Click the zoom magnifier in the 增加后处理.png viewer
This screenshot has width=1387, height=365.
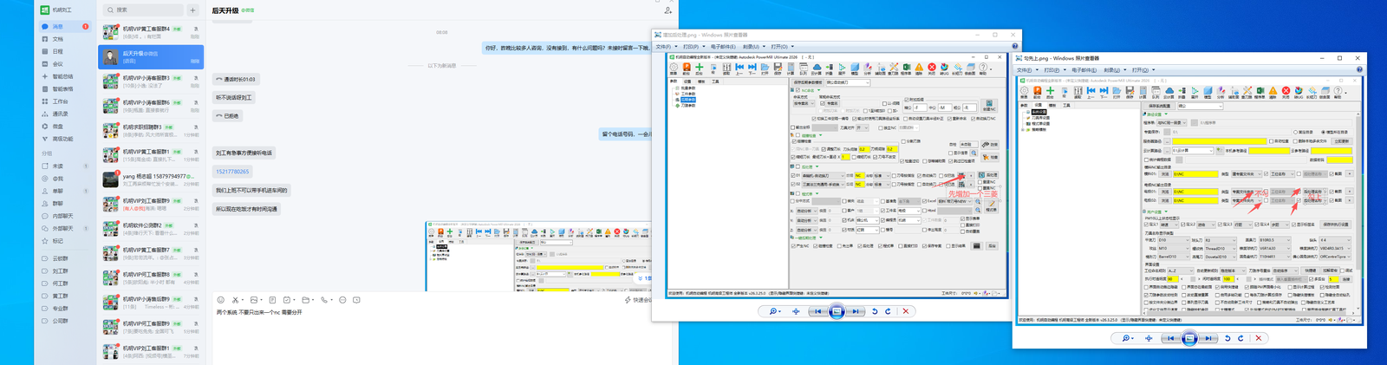point(774,311)
